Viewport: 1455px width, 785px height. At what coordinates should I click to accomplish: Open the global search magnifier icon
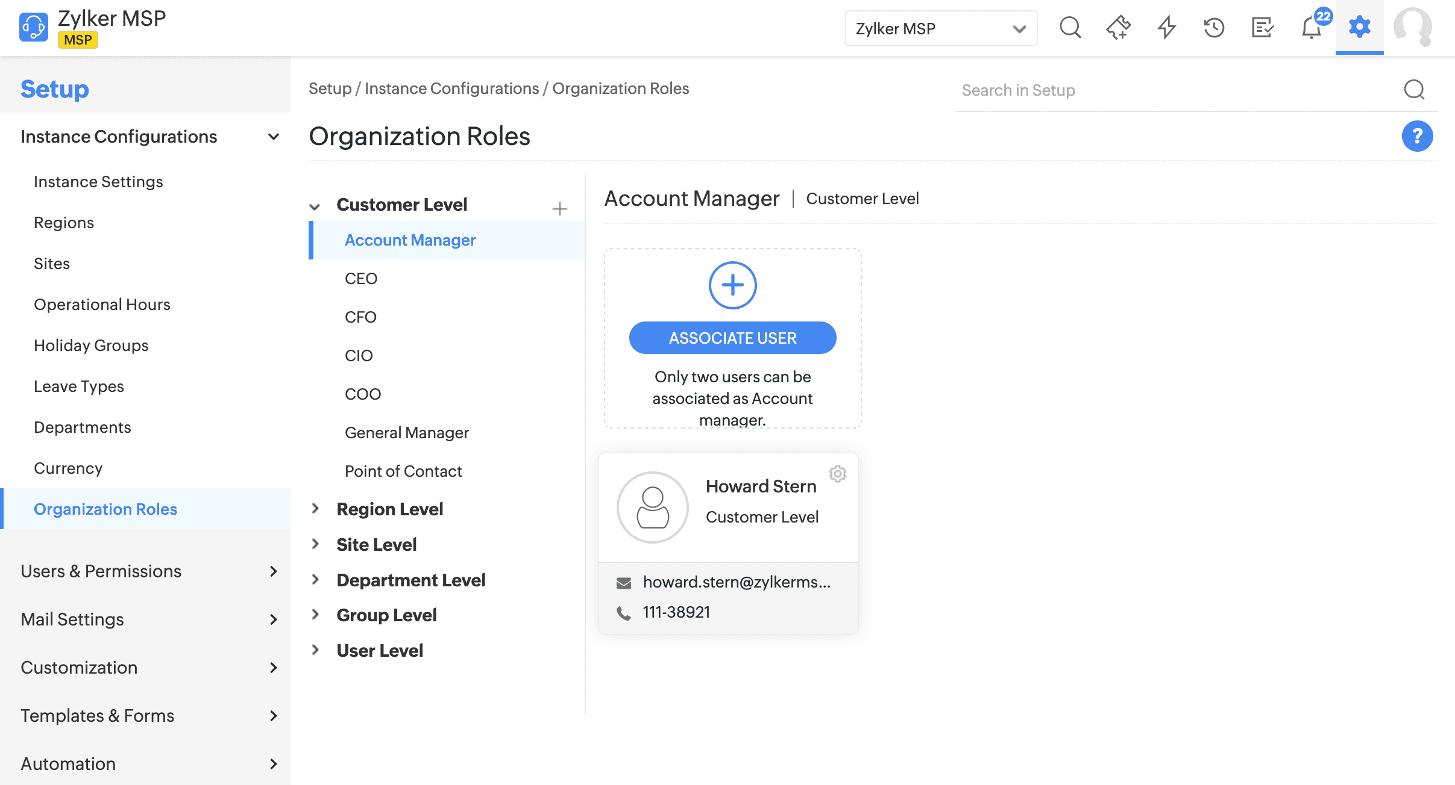coord(1070,28)
